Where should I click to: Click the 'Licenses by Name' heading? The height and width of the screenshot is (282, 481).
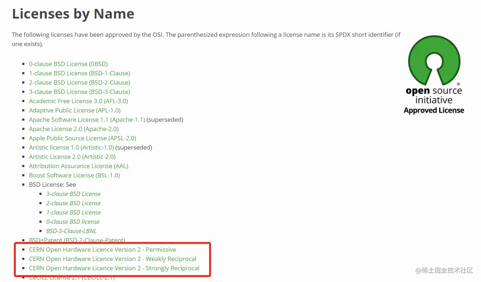coord(73,14)
